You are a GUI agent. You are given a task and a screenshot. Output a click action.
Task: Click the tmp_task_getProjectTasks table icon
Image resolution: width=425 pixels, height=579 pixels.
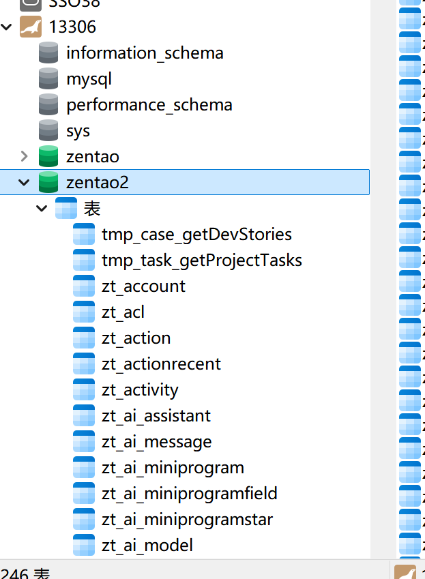coord(84,260)
